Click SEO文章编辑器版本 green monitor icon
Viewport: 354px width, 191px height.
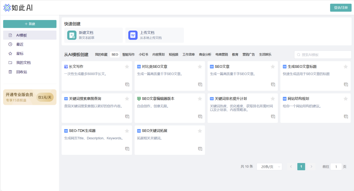139,99
